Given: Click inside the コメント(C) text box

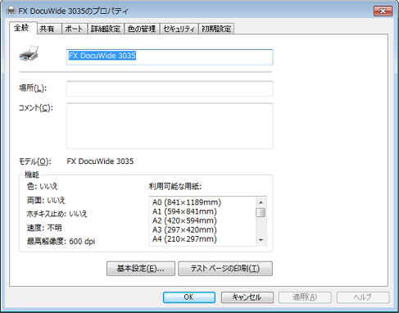Looking at the screenshot, I should (x=170, y=125).
